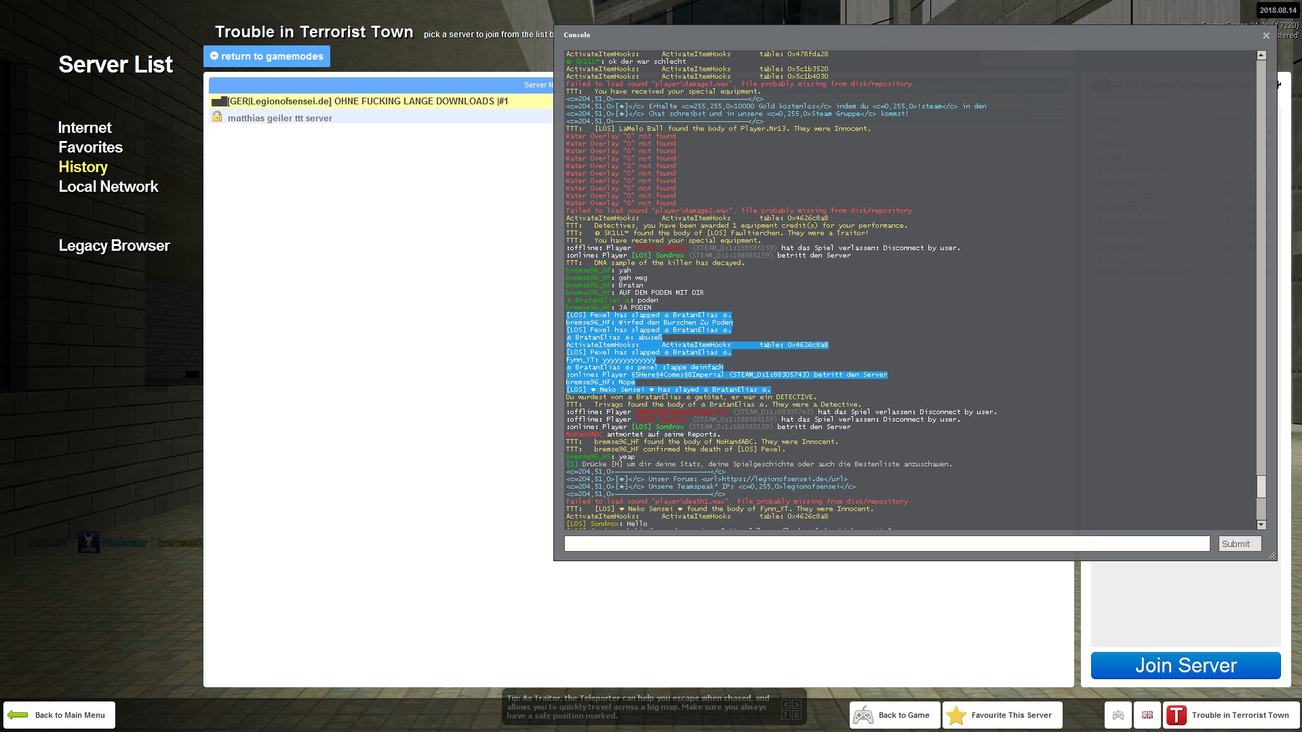Screen dimensions: 1302x732
Task: Show next tip with right arrow
Action: pyautogui.click(x=797, y=704)
